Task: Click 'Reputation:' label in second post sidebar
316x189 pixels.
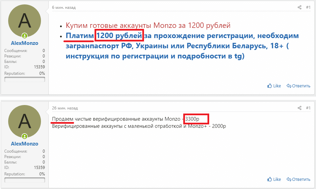Action: (15, 174)
